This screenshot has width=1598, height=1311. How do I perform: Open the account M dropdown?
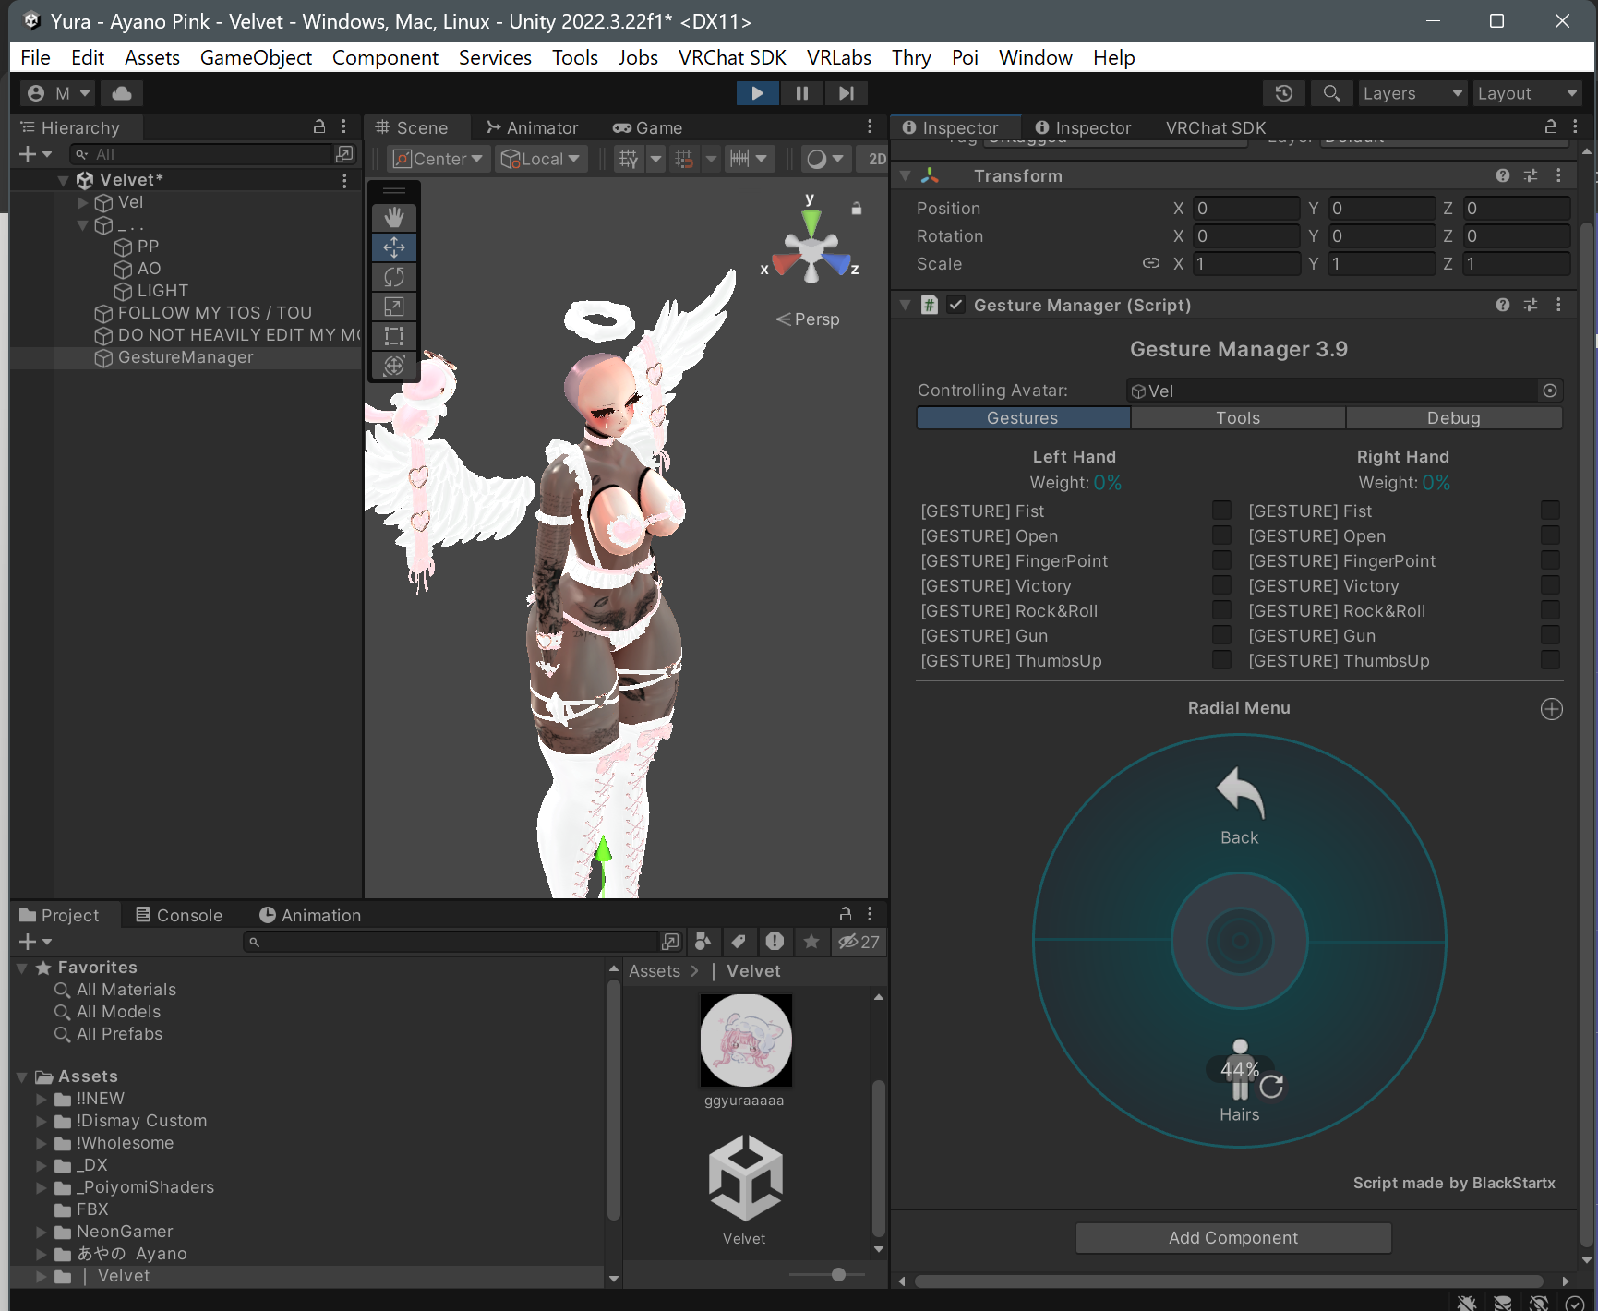58,93
